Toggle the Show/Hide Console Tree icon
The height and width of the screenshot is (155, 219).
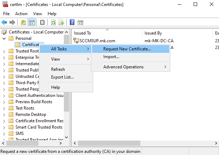(x=31, y=22)
